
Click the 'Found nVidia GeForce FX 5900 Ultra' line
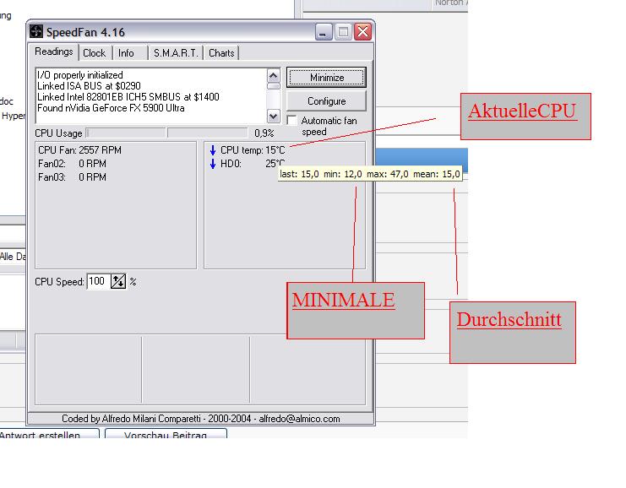pos(111,108)
